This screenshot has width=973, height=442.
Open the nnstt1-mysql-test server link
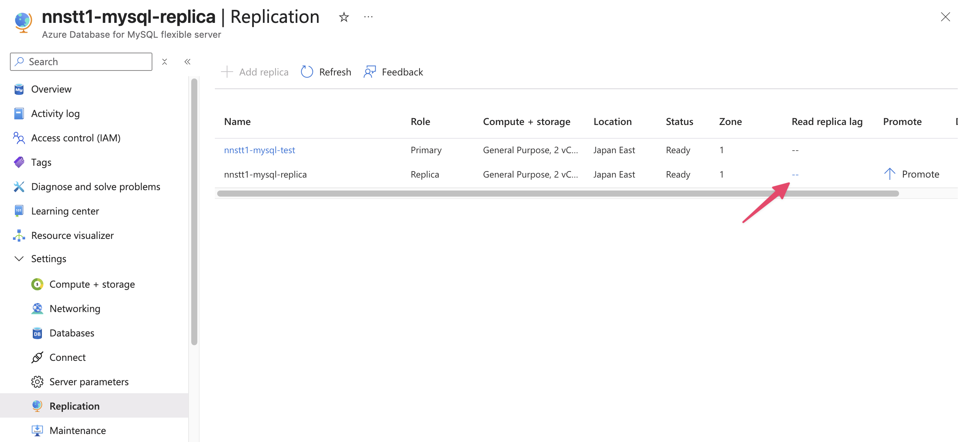click(x=259, y=150)
